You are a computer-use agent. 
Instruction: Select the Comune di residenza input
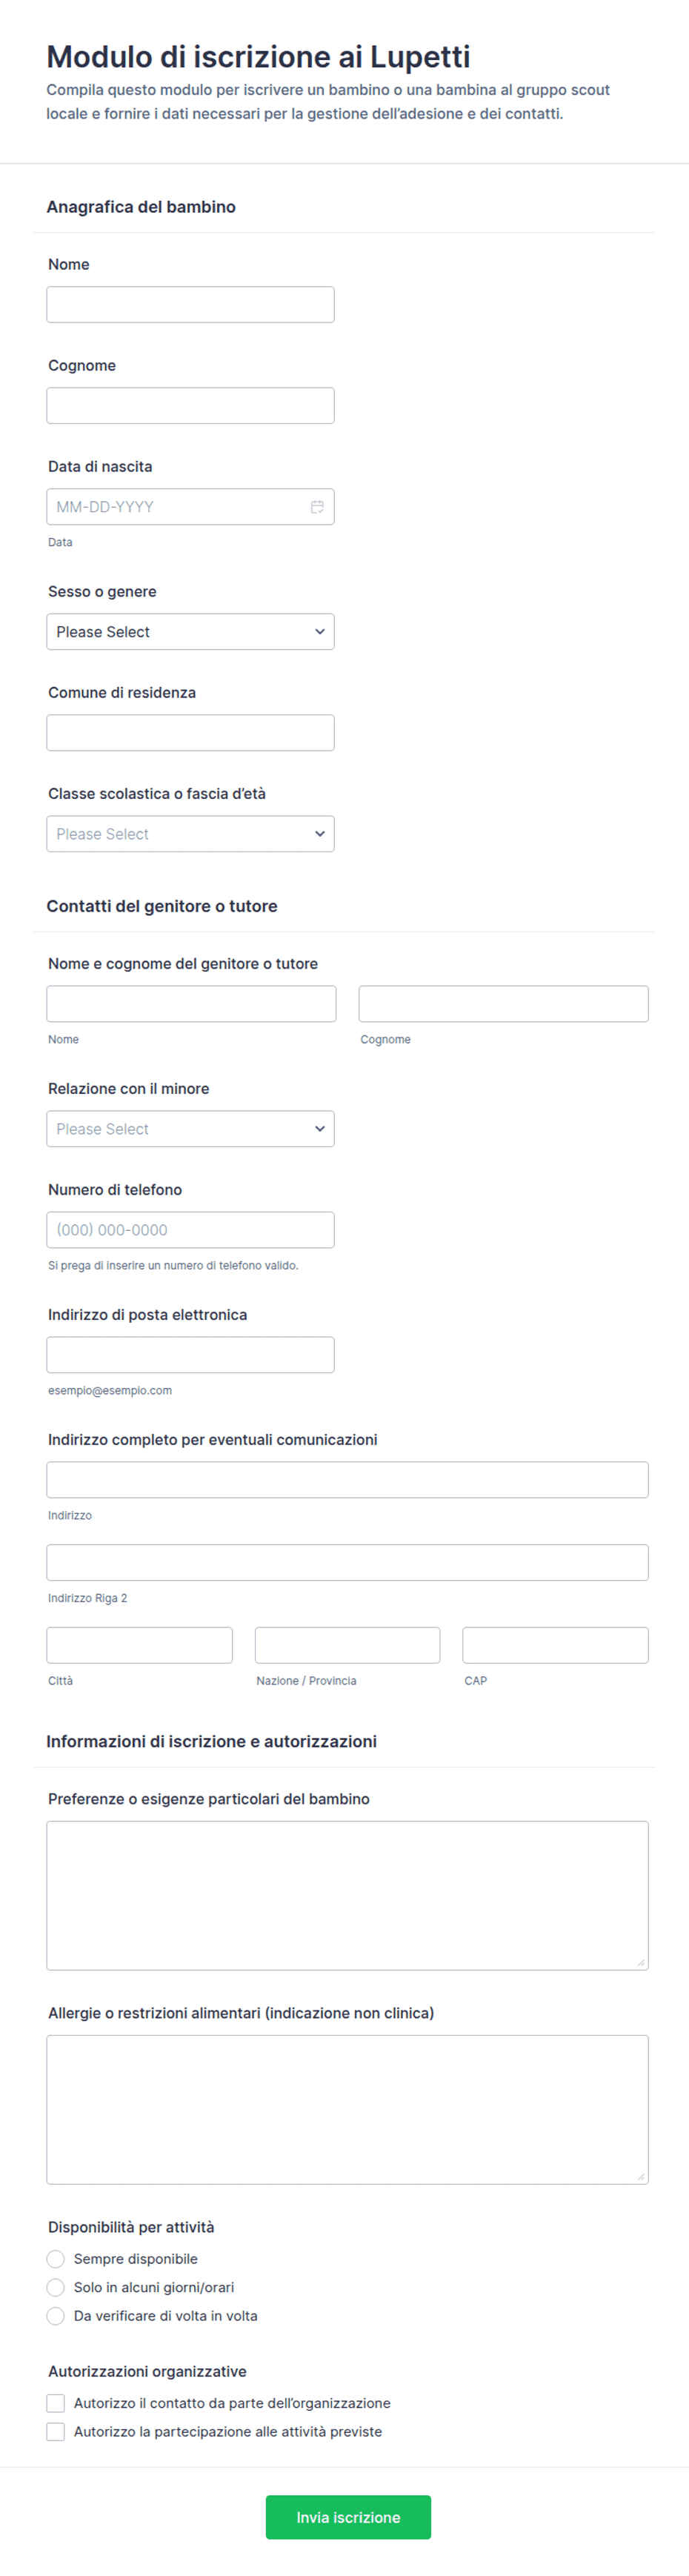click(x=190, y=733)
